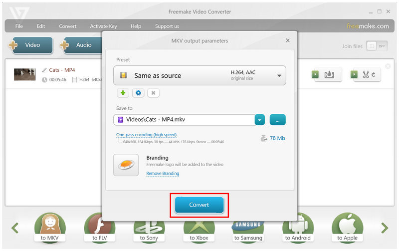399x251 pixels.
Task: Open the Activate Key menu
Action: click(x=103, y=26)
